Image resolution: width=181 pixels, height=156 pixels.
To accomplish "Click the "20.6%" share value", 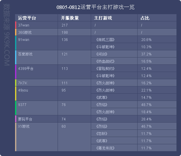I will [146, 40].
